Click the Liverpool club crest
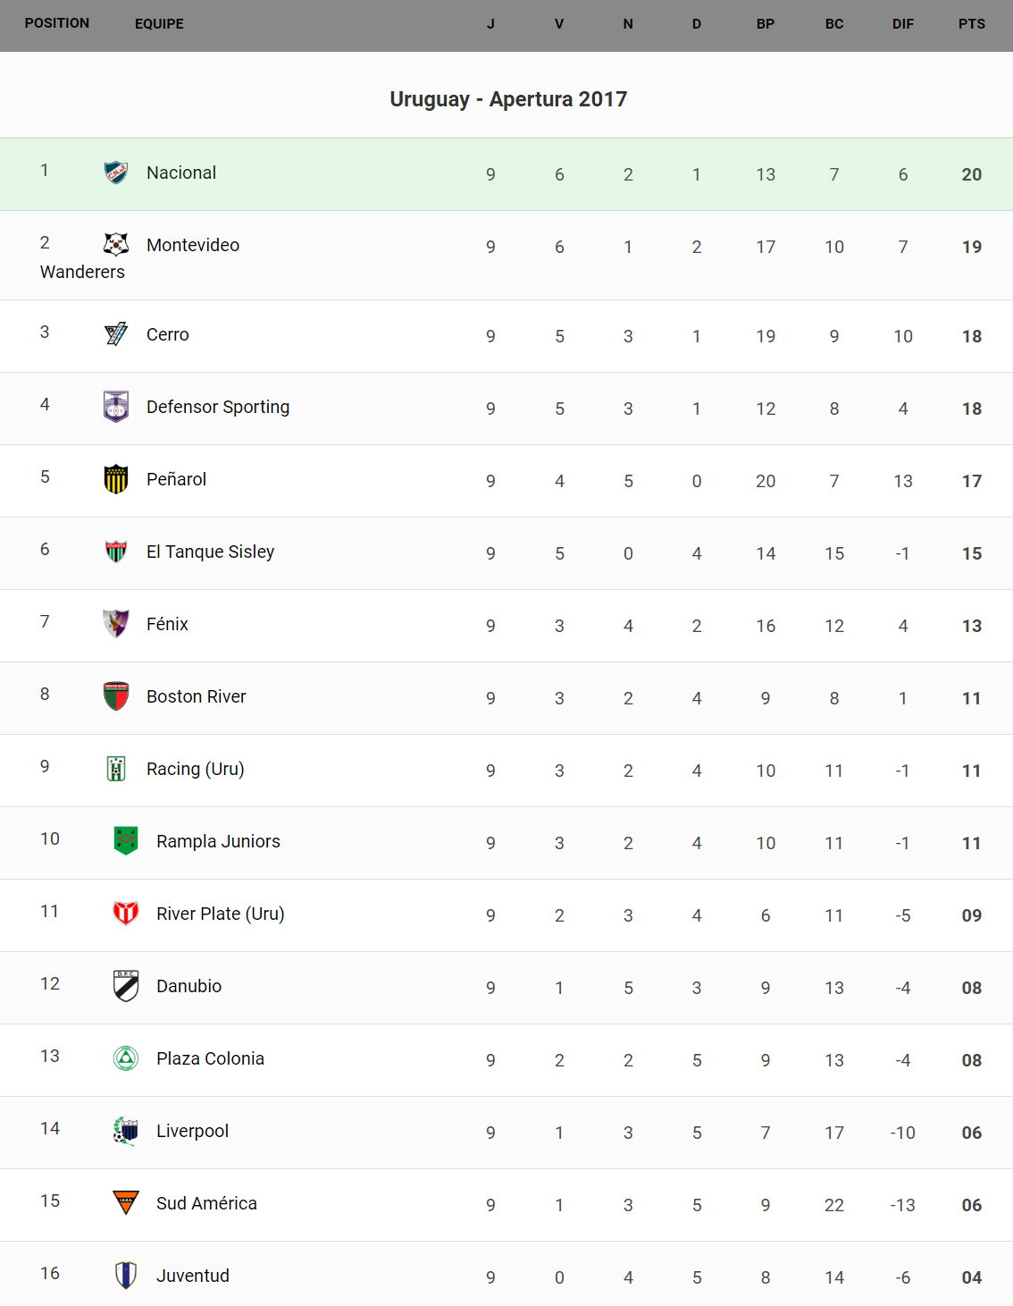Screen dimensions: 1013x1306 tap(126, 1131)
